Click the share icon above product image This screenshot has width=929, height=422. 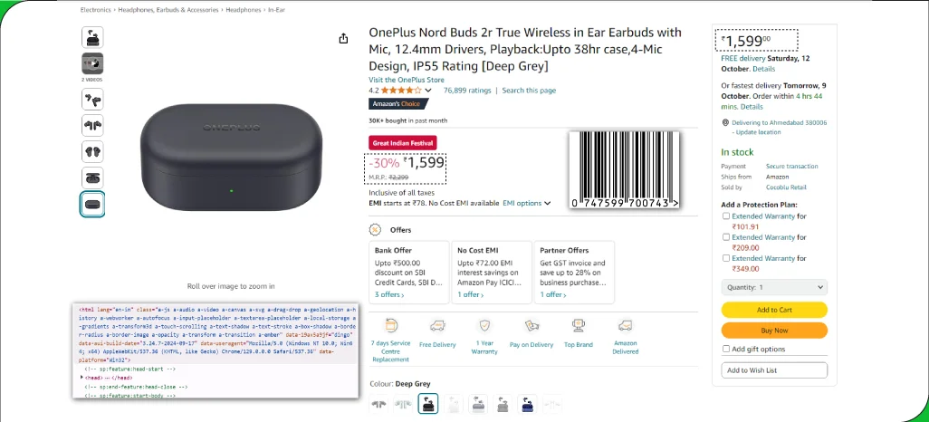click(343, 38)
